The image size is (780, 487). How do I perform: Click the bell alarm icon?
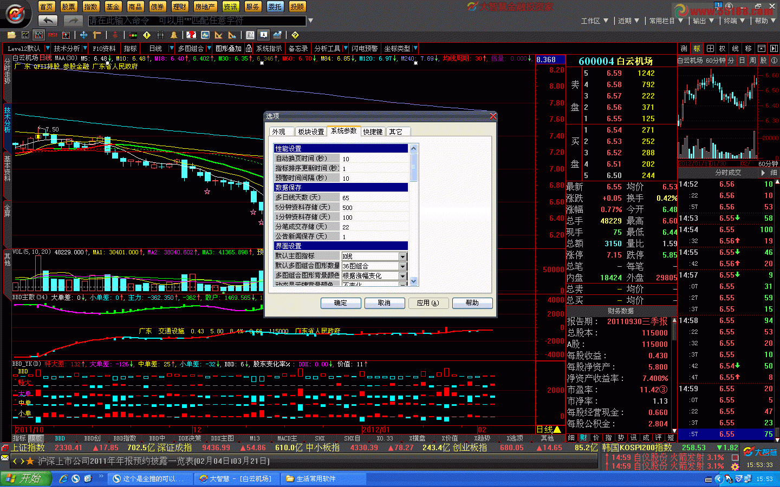coord(174,35)
